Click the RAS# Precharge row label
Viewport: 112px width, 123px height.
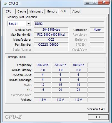(x=20, y=80)
